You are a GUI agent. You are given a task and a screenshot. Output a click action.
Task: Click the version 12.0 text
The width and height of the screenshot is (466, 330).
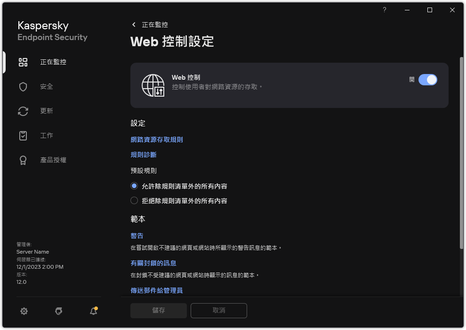click(x=21, y=282)
